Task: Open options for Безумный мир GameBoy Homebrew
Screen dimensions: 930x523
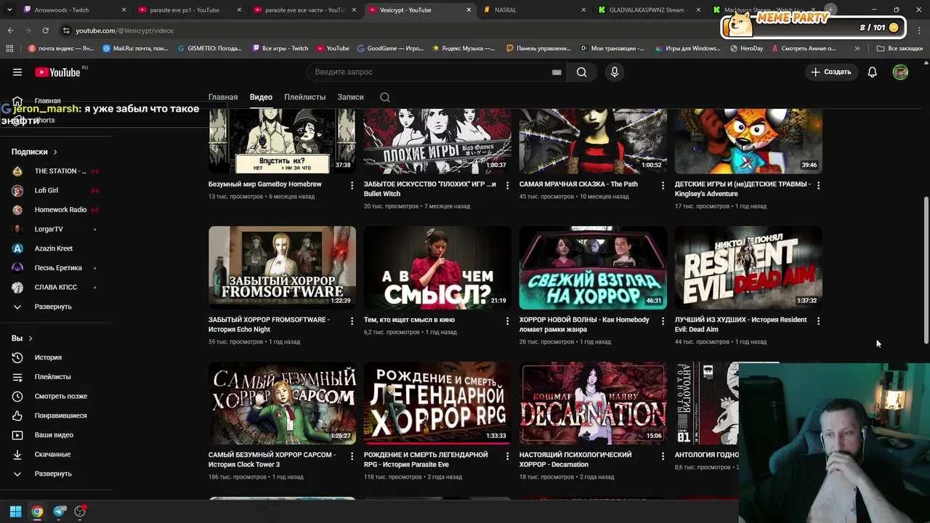Action: (x=352, y=185)
